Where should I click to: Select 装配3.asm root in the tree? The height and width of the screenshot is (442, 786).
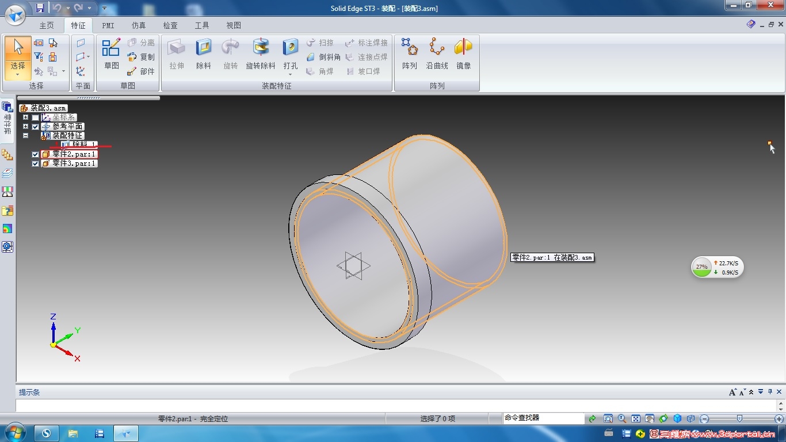pos(44,108)
